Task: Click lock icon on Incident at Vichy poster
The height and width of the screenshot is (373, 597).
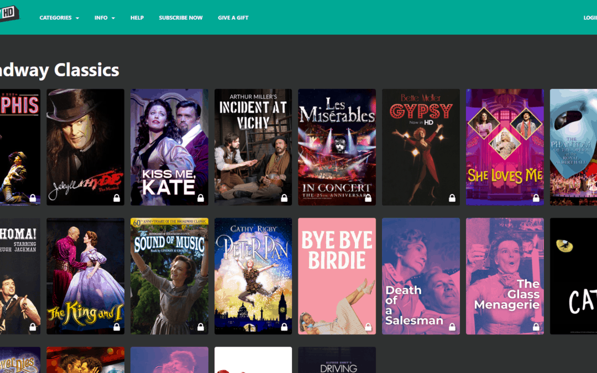Action: (284, 198)
